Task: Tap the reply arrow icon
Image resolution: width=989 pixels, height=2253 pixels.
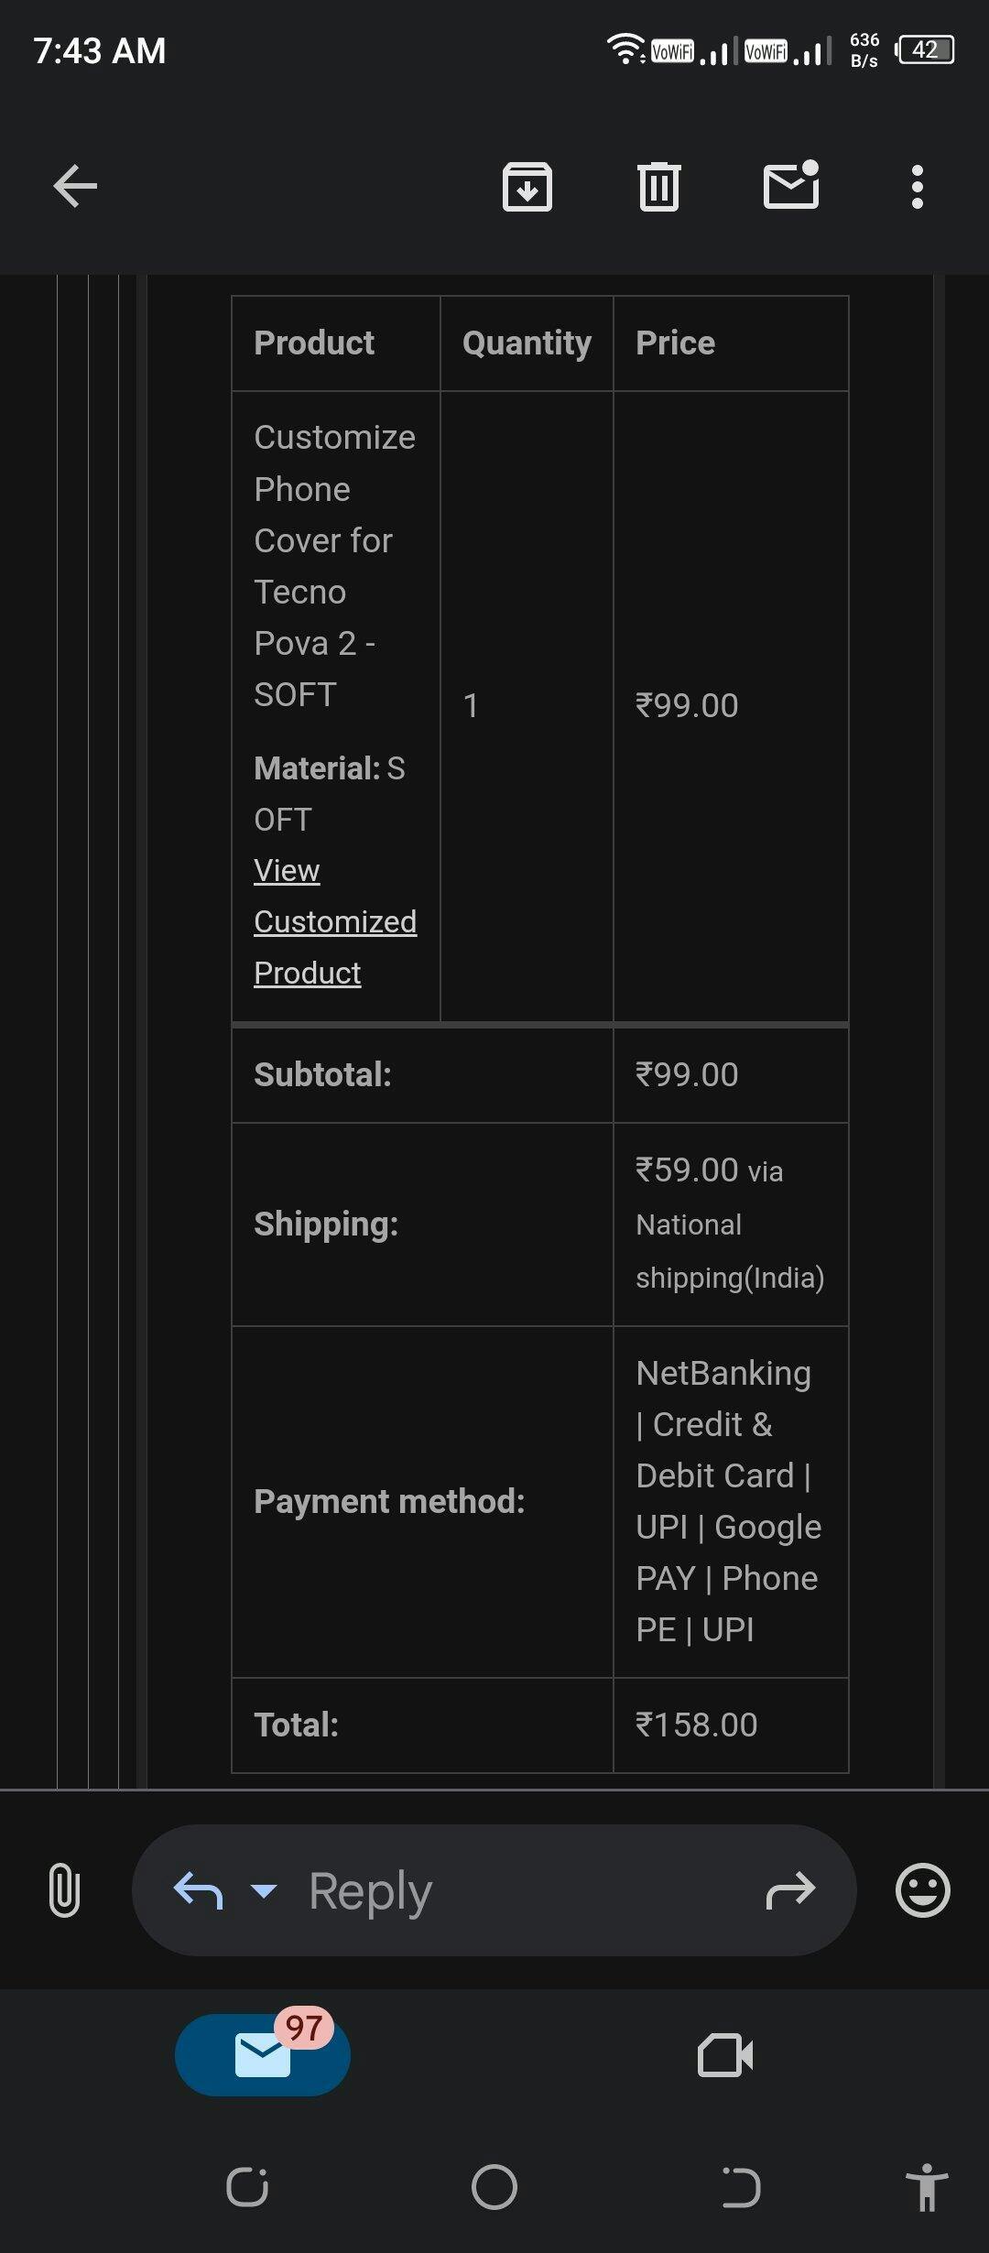Action: pos(198,1889)
